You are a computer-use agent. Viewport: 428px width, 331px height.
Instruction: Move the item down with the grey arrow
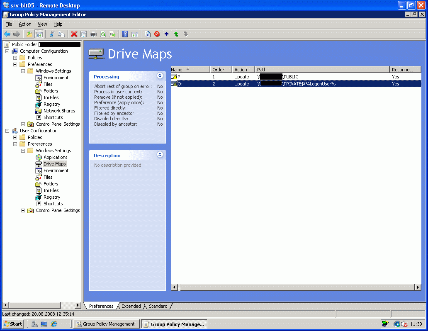pos(186,34)
